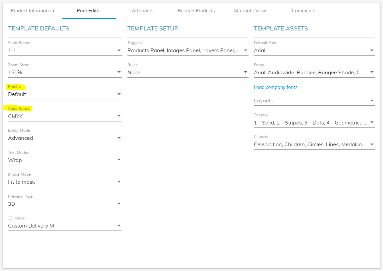This screenshot has height=271, width=383.
Task: Open the Color Space dropdown showing CMYK
Action: [65, 116]
